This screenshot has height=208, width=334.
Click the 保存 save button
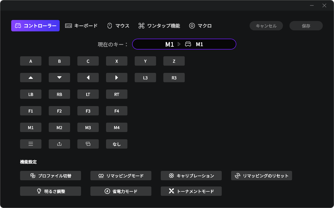[x=306, y=26]
